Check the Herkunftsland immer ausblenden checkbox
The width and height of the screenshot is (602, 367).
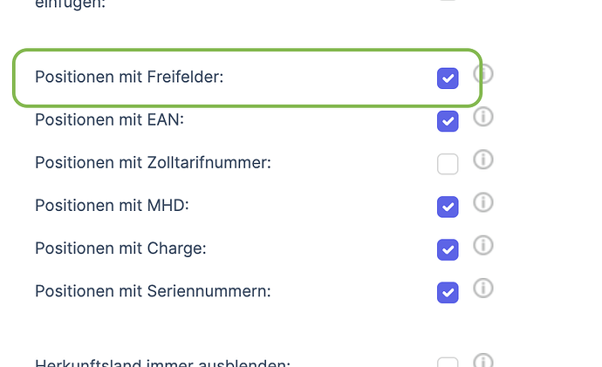tap(448, 363)
